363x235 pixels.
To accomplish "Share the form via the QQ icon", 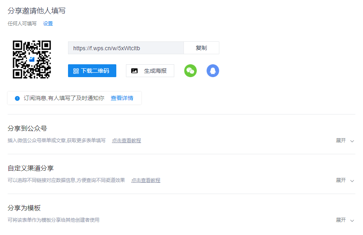I will 213,71.
